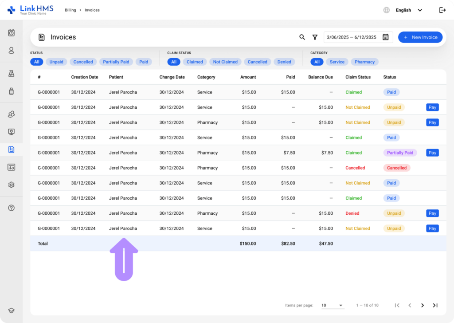Sort by Claim Status column header
The width and height of the screenshot is (454, 323).
point(358,77)
